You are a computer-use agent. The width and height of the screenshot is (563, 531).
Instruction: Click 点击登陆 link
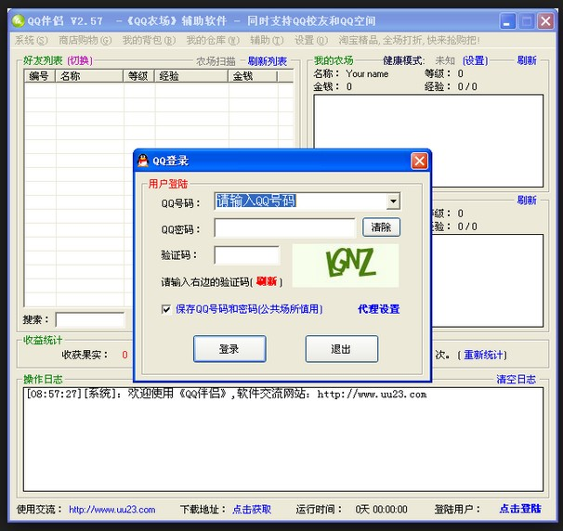tap(520, 509)
